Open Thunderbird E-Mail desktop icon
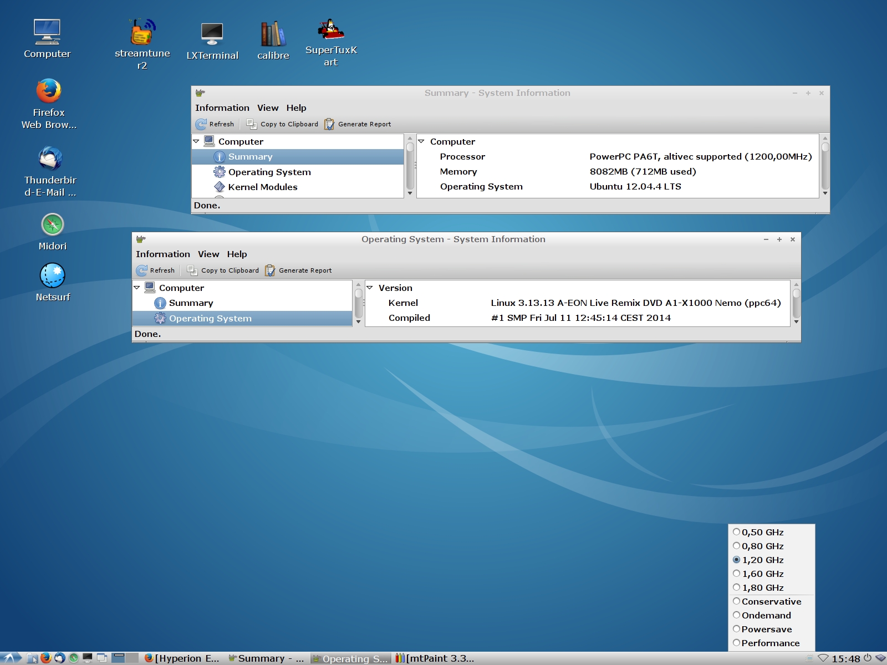The width and height of the screenshot is (887, 665). click(50, 159)
